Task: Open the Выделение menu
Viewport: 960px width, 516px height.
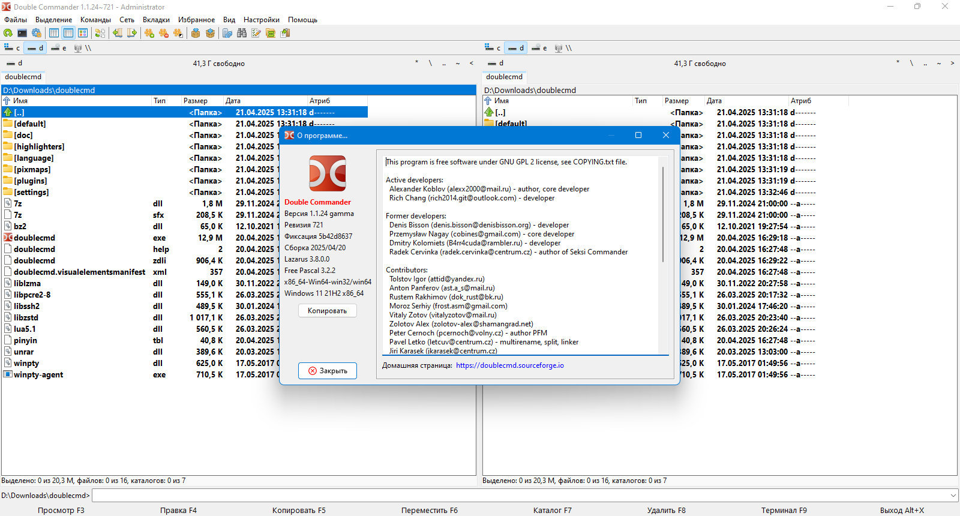Action: [x=54, y=20]
